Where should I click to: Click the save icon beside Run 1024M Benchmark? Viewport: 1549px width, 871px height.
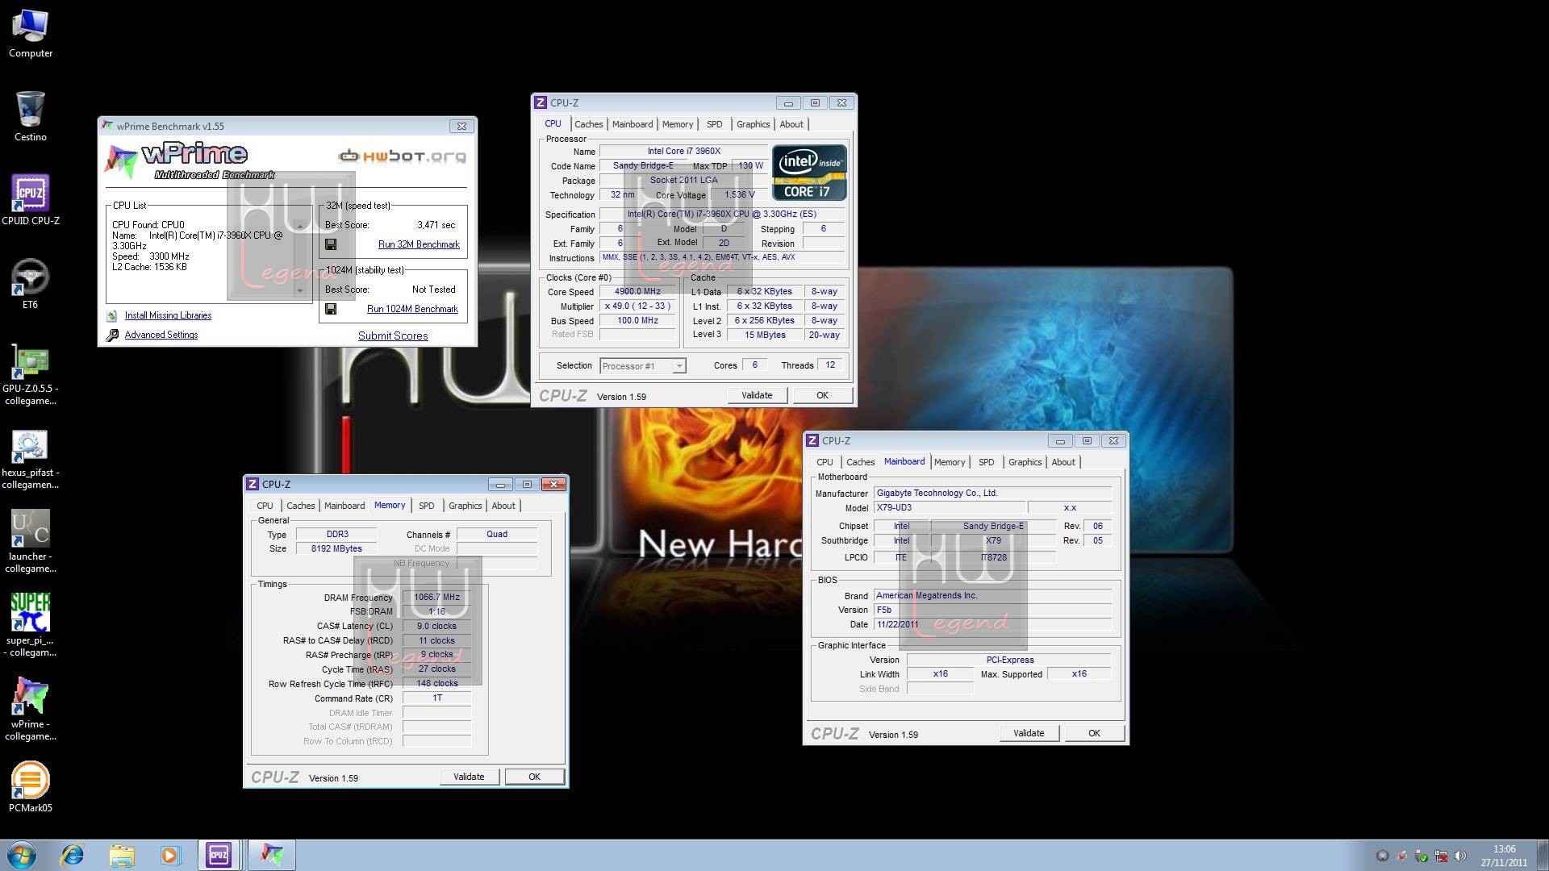pyautogui.click(x=331, y=309)
